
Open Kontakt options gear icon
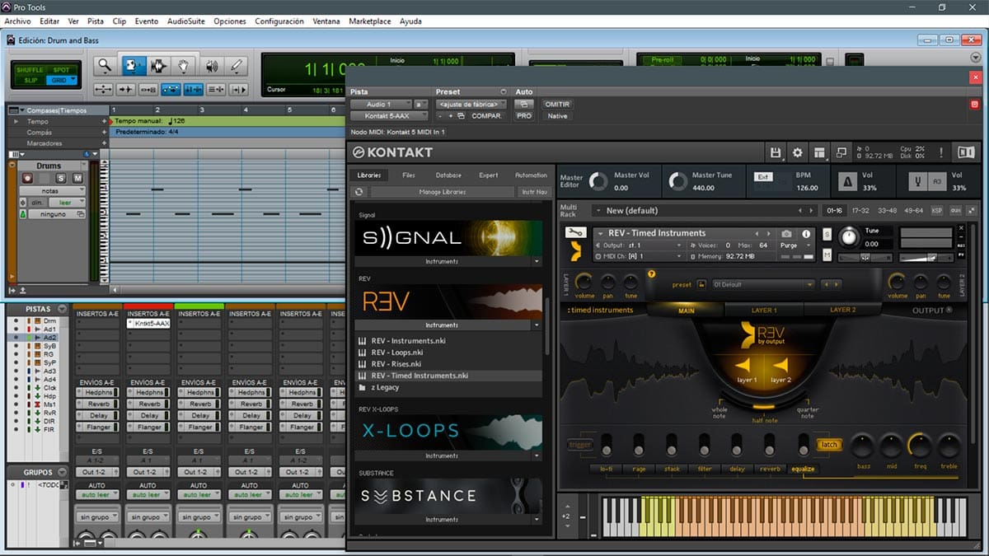(x=798, y=152)
